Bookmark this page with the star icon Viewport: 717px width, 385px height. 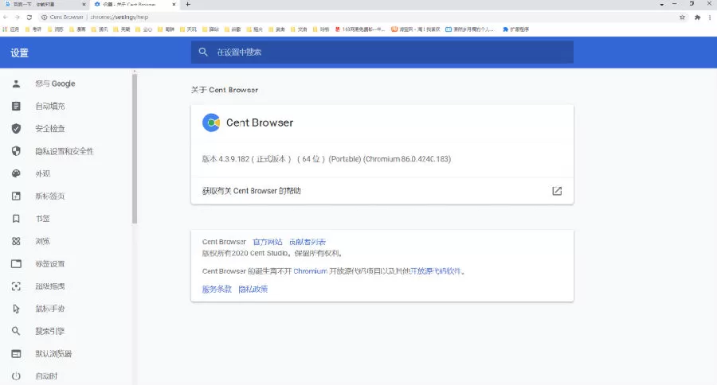tap(682, 17)
